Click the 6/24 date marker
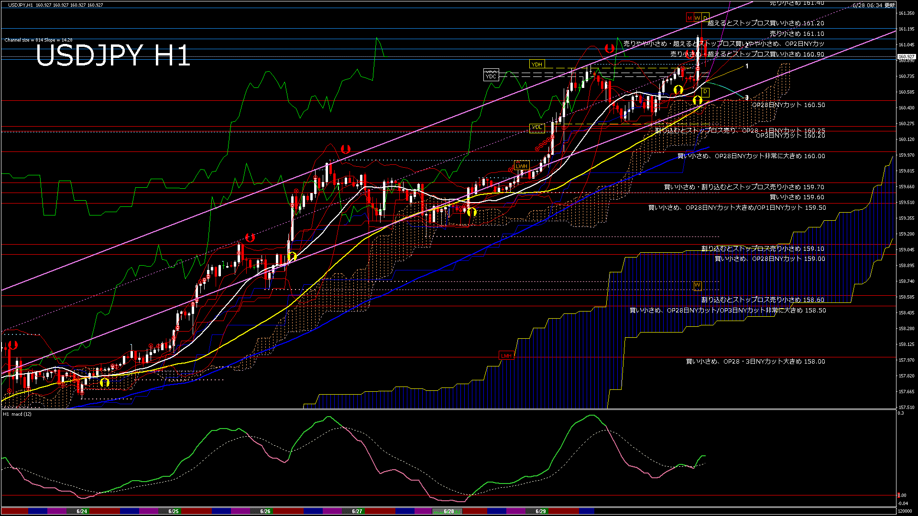The width and height of the screenshot is (918, 516). [82, 511]
